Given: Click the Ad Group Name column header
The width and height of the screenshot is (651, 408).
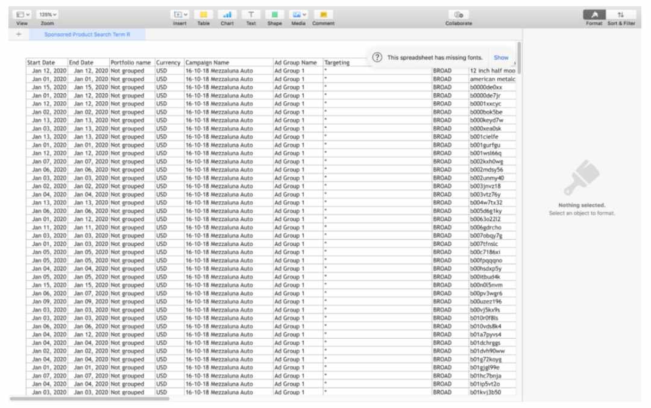Looking at the screenshot, I should tap(298, 62).
